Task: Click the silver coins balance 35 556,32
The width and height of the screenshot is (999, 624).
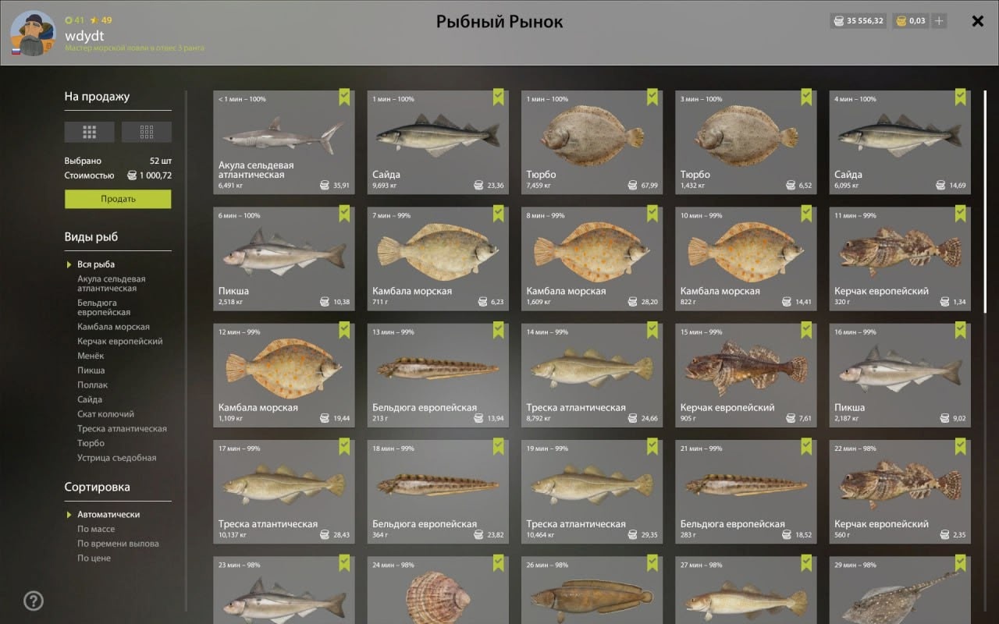Action: [x=858, y=21]
